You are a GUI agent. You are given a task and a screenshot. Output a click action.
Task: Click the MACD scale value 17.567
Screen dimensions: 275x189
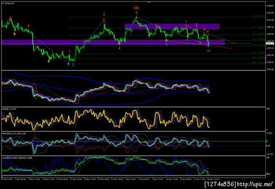[x=269, y=133]
